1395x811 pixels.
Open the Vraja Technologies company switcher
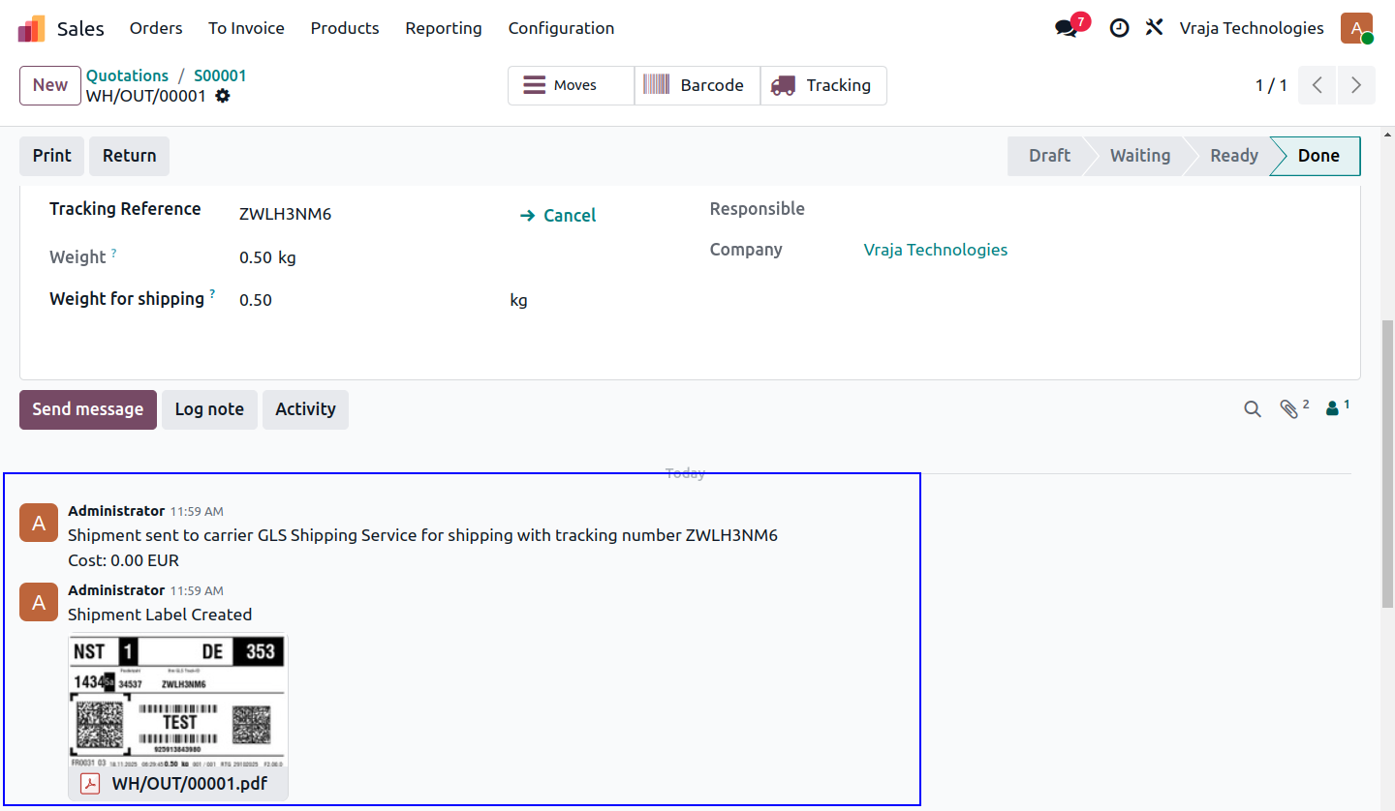pyautogui.click(x=1252, y=28)
